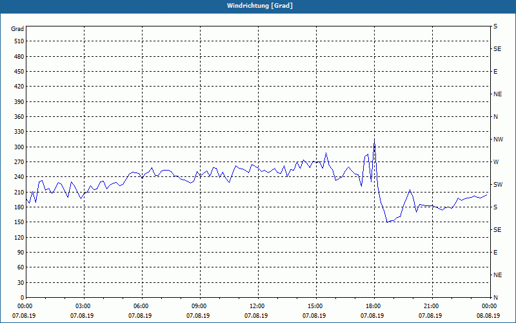The width and height of the screenshot is (516, 323).
Task: Select the 06:00 time label
Action: pyautogui.click(x=141, y=306)
